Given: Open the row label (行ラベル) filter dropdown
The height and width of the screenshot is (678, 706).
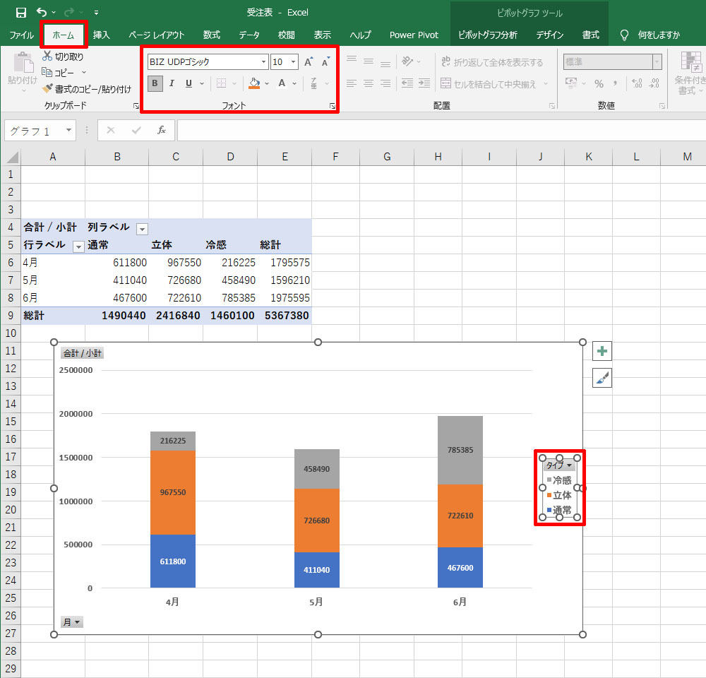Looking at the screenshot, I should [79, 247].
